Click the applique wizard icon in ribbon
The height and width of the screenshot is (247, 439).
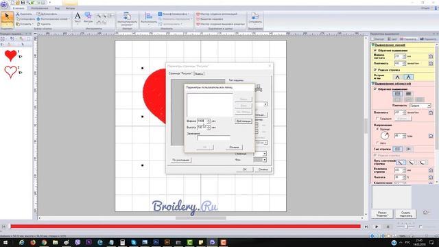pos(198,14)
